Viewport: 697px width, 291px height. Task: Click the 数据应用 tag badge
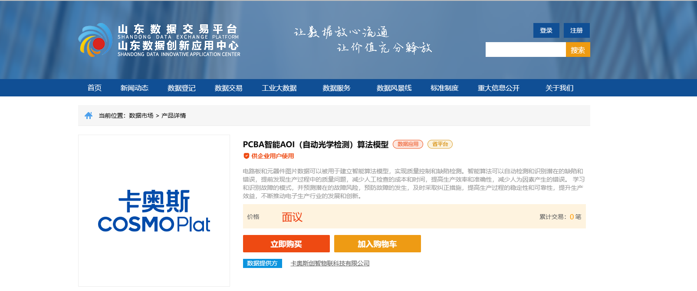pyautogui.click(x=408, y=144)
